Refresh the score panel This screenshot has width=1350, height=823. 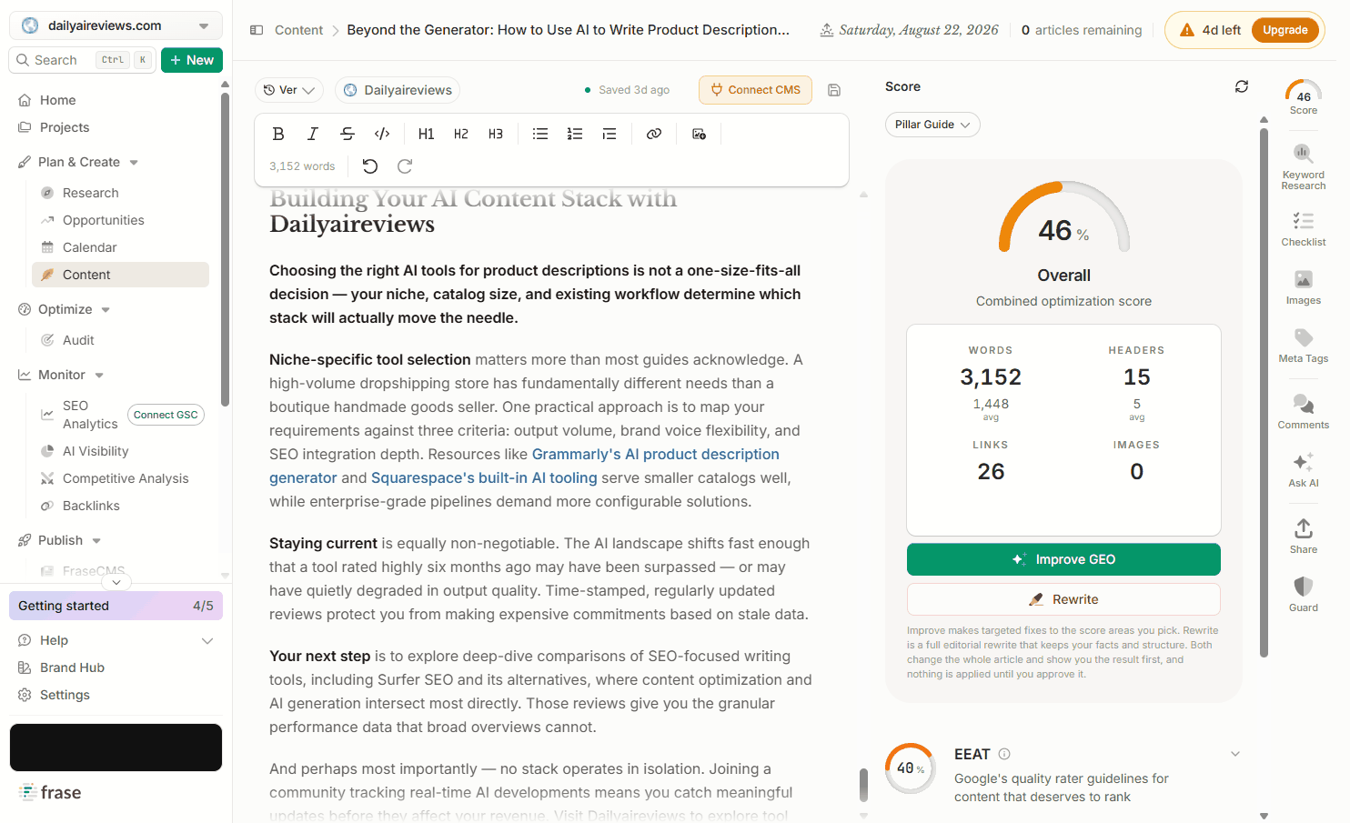click(x=1242, y=86)
